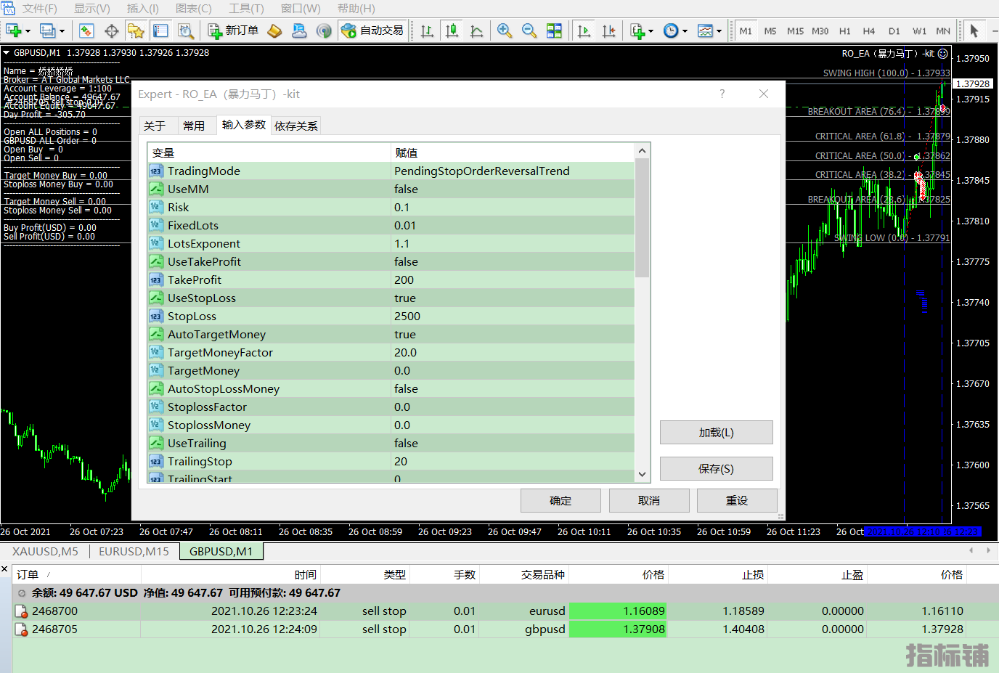The image size is (999, 673).
Task: Toggle the AutoTrading (自动交易) button
Action: pos(372,30)
